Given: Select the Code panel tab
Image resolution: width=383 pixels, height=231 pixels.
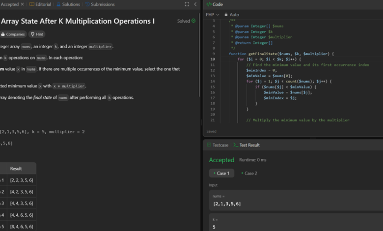Looking at the screenshot, I should (215, 4).
